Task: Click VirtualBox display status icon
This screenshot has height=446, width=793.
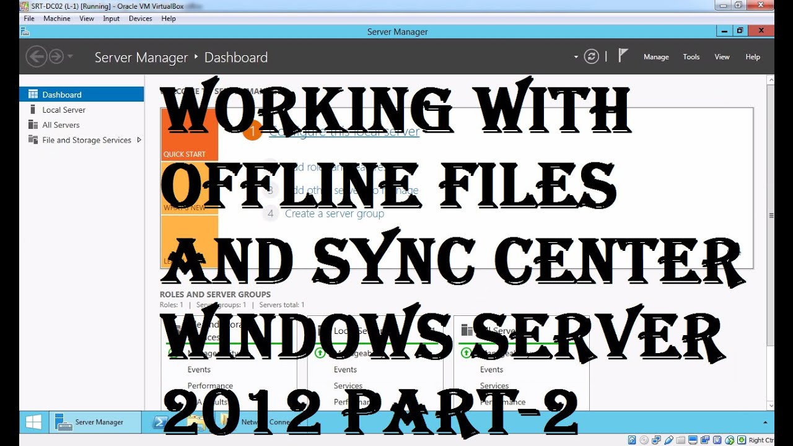Action: point(693,440)
